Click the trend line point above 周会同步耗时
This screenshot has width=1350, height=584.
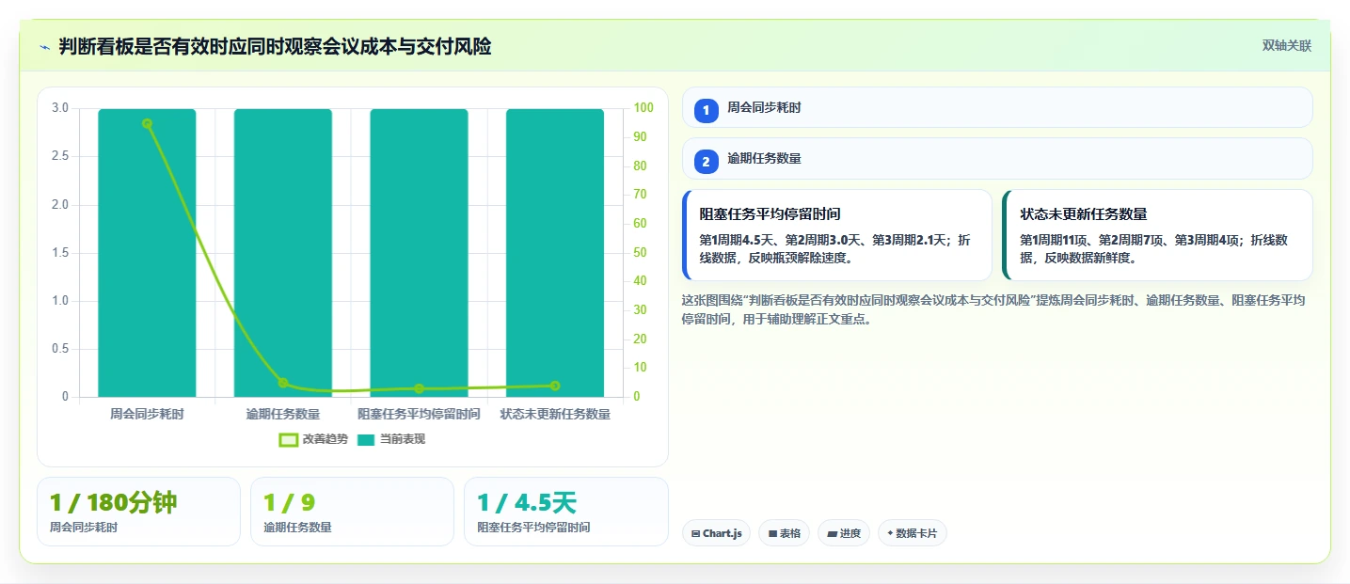(x=147, y=123)
